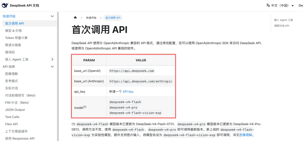Screen dimensions: 303x141
Task: Open the home icon in breadcrumb
Action: coord(75,18)
